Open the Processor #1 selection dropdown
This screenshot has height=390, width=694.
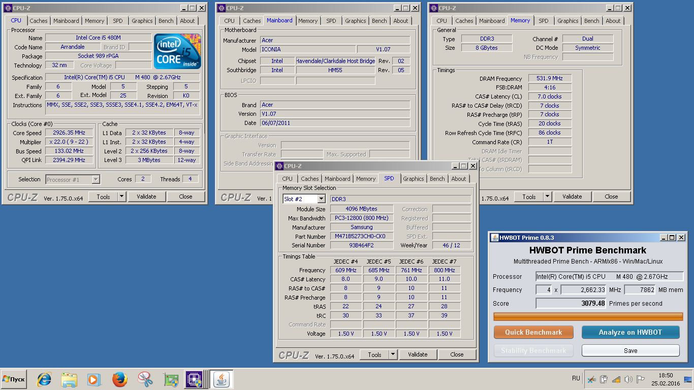73,179
